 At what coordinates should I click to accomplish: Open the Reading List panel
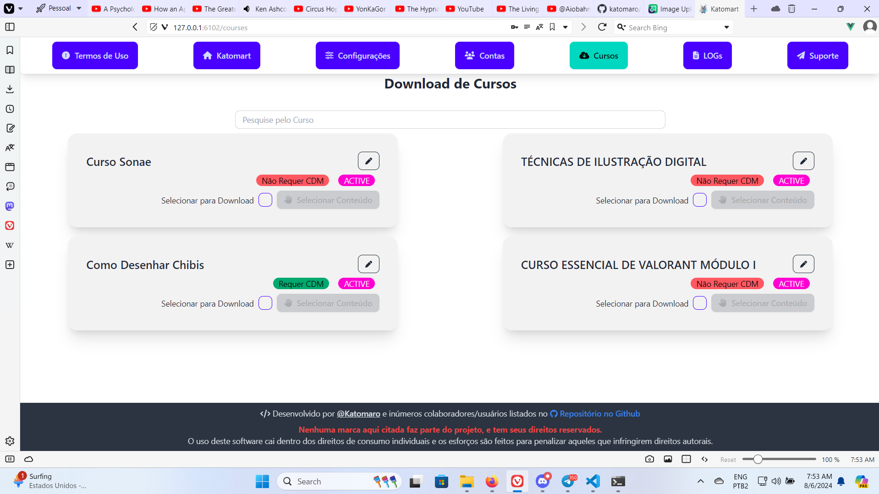[x=10, y=70]
